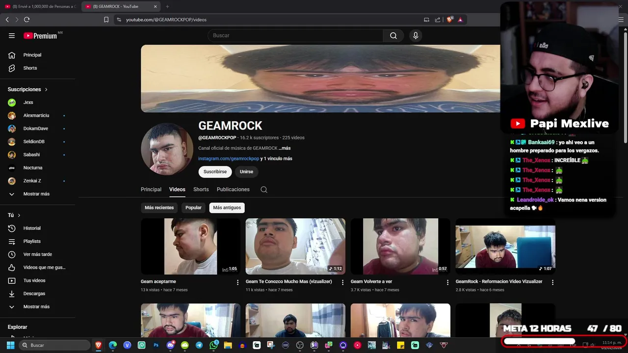This screenshot has width=628, height=353.
Task: Sort videos by Popular
Action: click(x=193, y=207)
